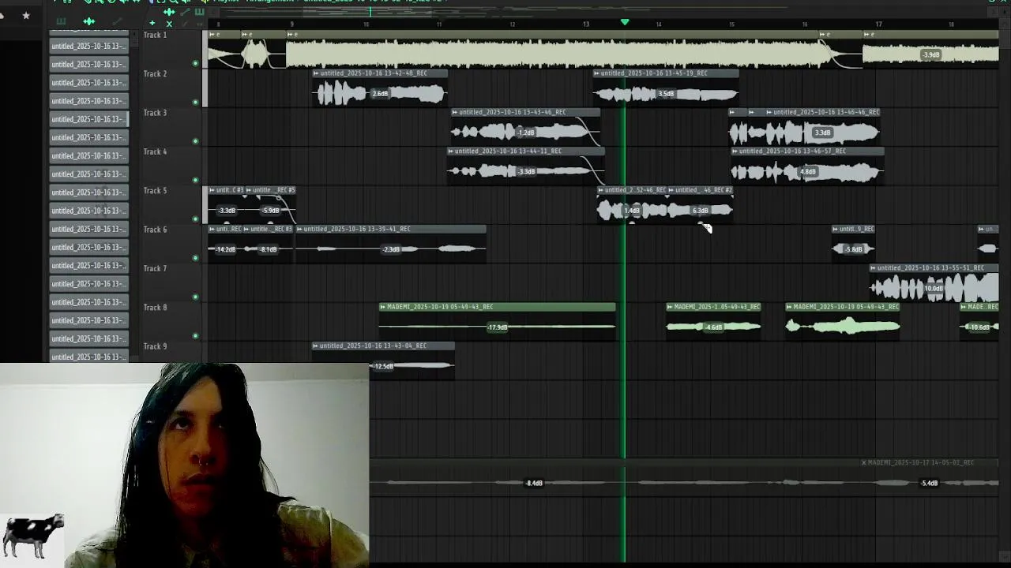Image resolution: width=1011 pixels, height=568 pixels.
Task: Select pattern clip focus in playlist toolbar
Action: point(199,12)
